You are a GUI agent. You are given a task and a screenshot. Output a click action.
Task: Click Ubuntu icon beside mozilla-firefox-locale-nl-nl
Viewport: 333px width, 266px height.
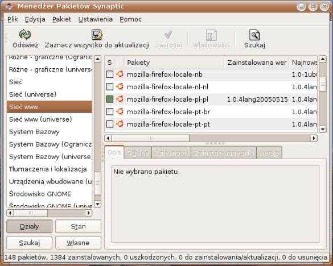pyautogui.click(x=120, y=86)
